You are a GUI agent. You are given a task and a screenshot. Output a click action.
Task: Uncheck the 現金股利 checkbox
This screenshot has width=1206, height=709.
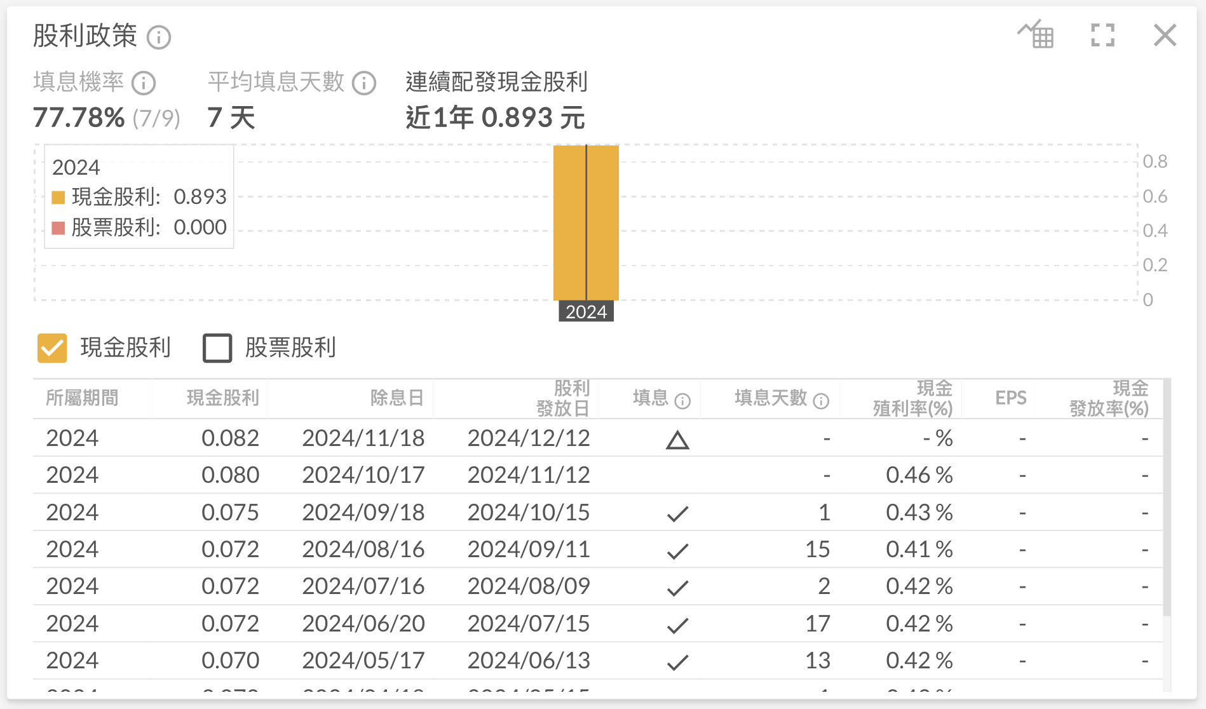(x=52, y=348)
